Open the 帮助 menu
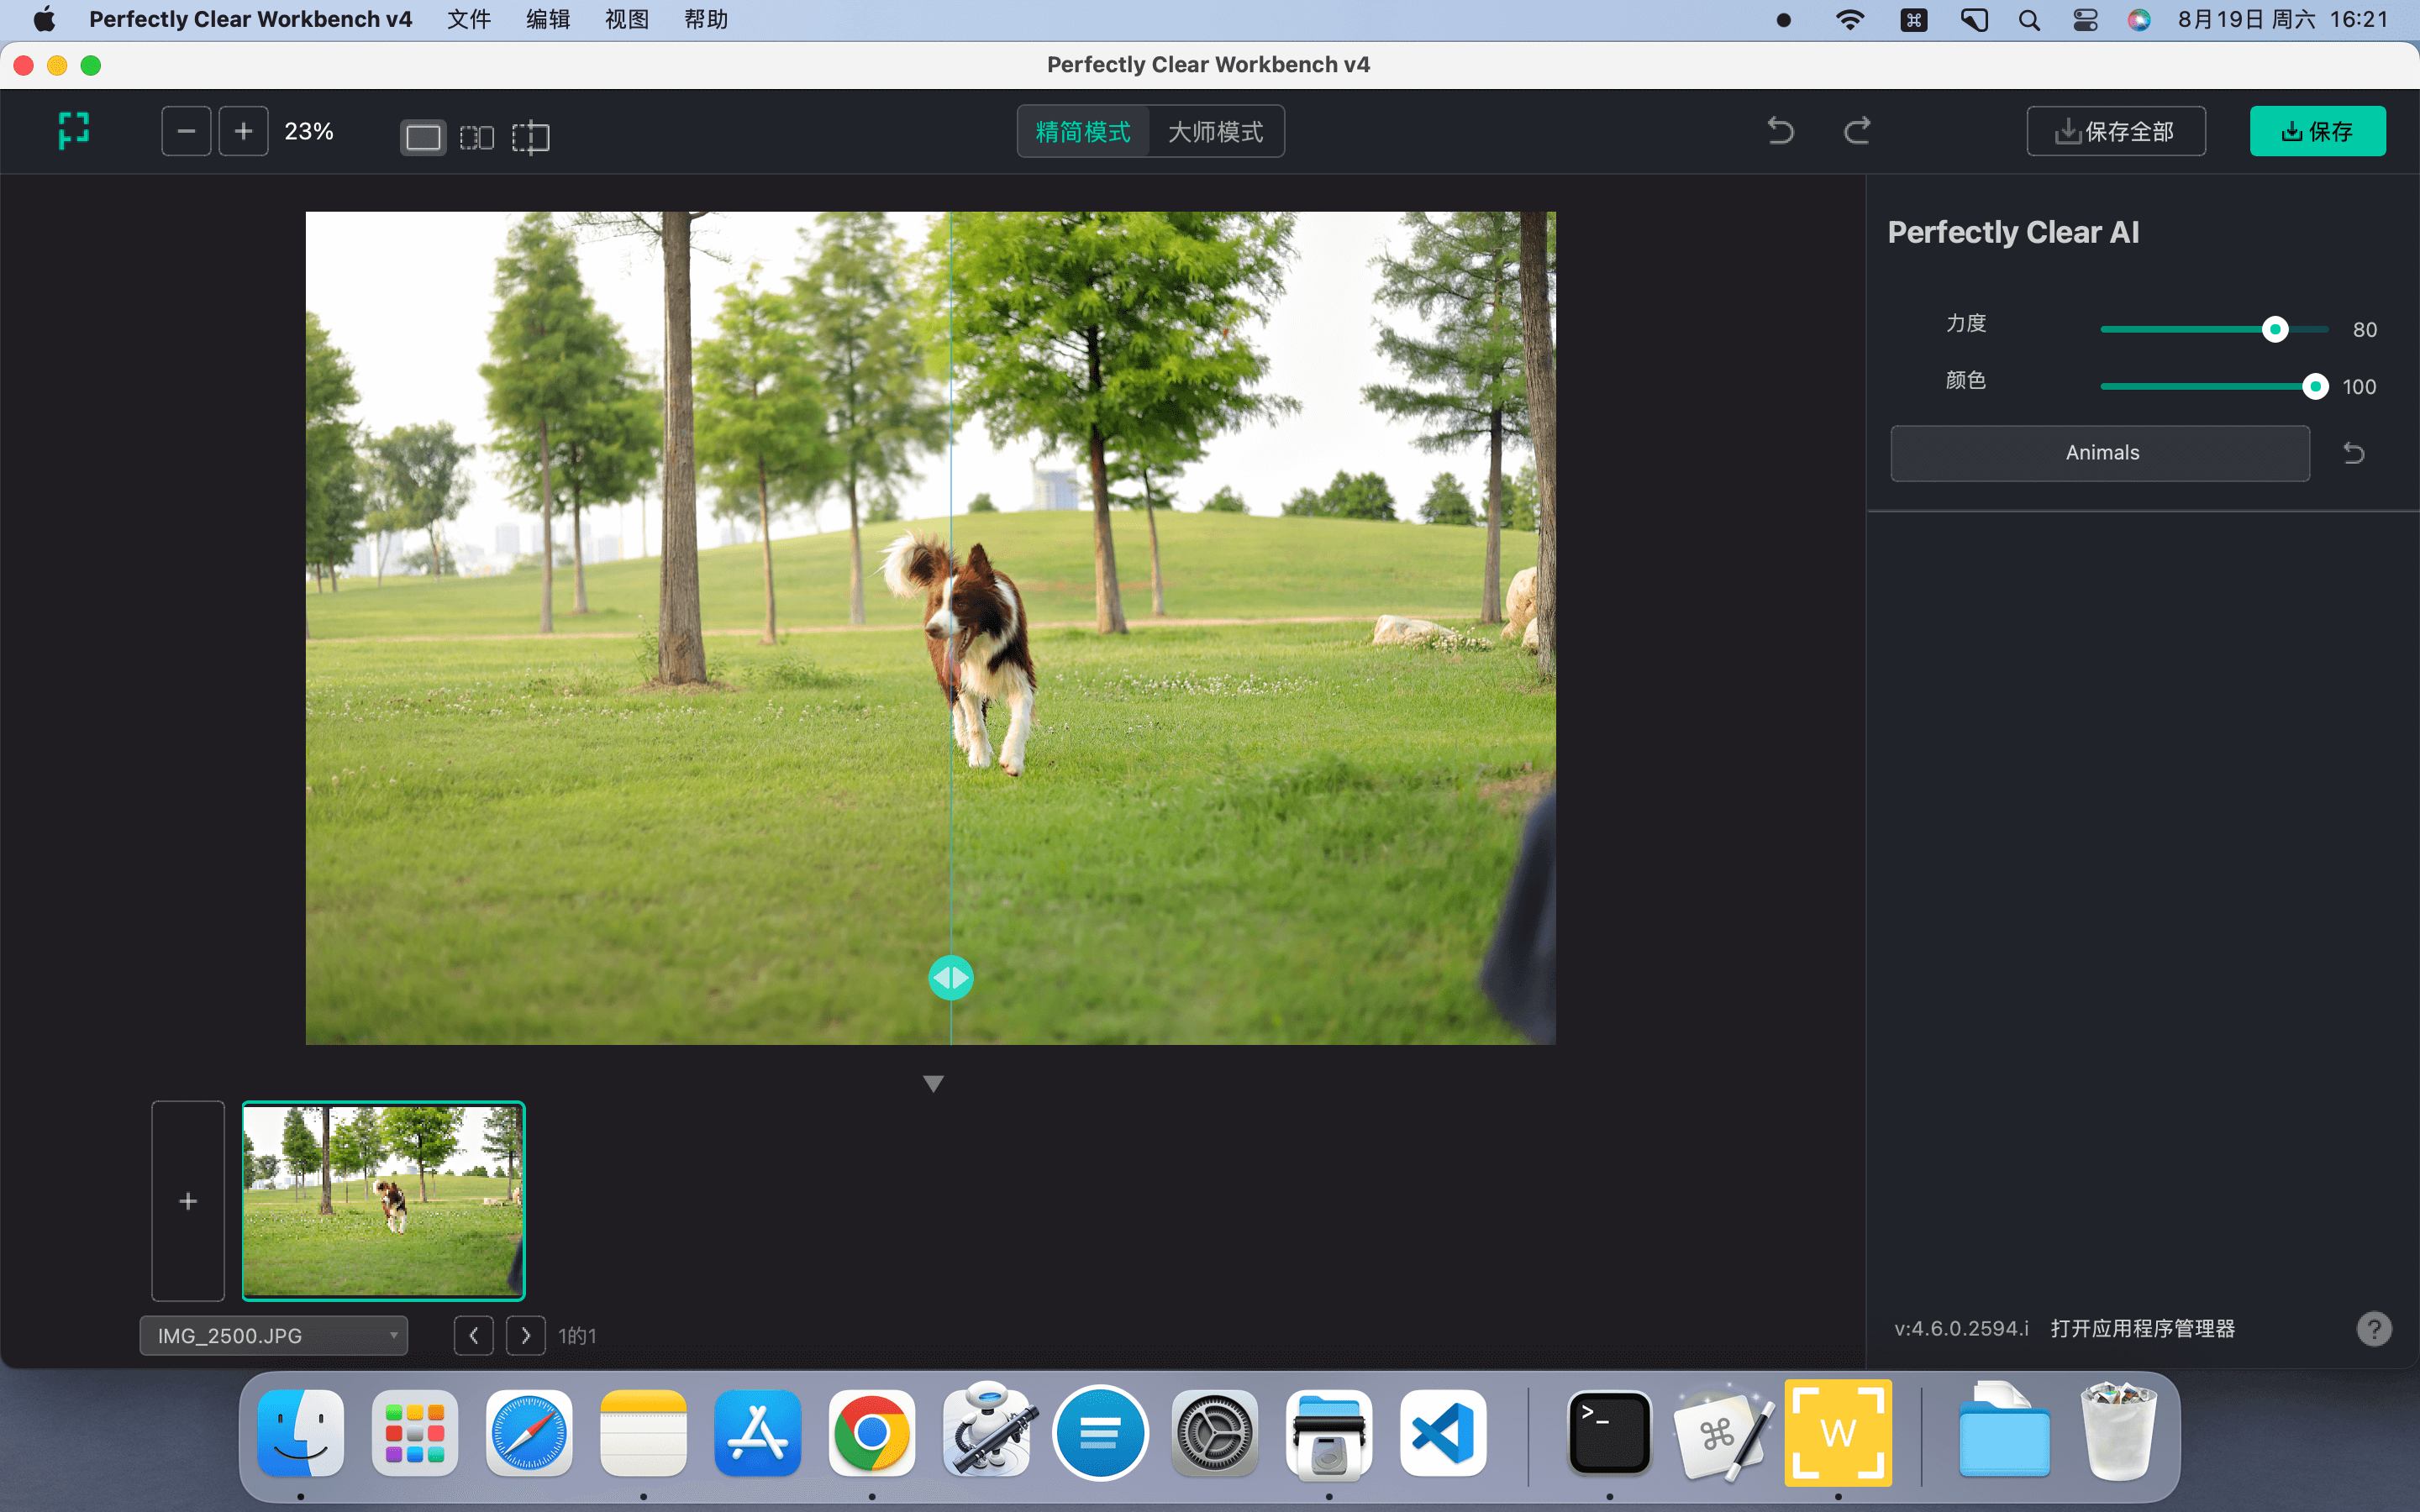Screen dimensions: 2420x1512 (706, 20)
